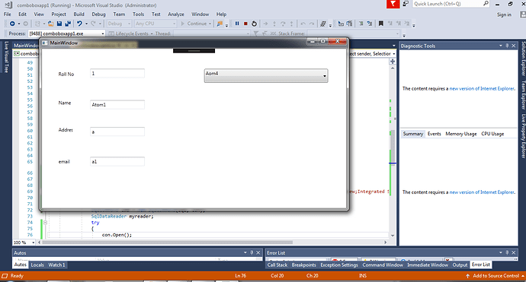Click the horizontal scrollbar of the code editor
Screen dimensions: 526x282
click(x=213, y=242)
